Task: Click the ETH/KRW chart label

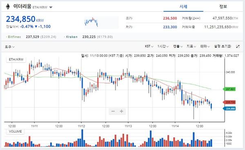Action: [16, 59]
